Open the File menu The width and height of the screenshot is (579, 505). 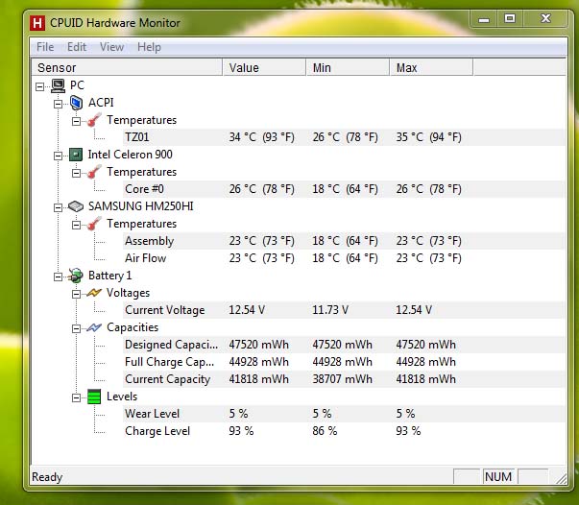[x=45, y=47]
